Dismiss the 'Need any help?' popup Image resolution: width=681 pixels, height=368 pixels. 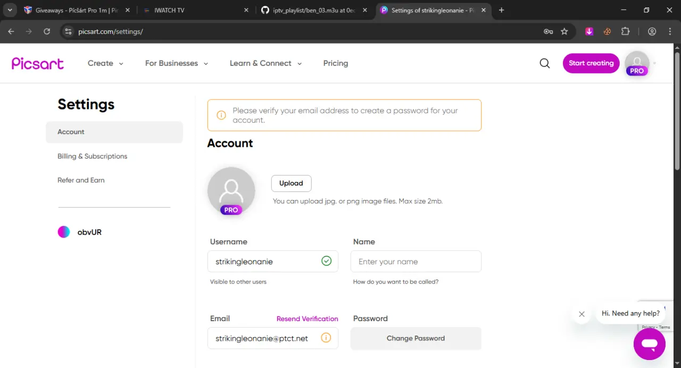click(x=582, y=314)
